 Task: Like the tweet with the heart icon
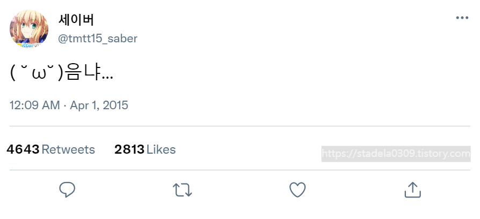coord(297,189)
